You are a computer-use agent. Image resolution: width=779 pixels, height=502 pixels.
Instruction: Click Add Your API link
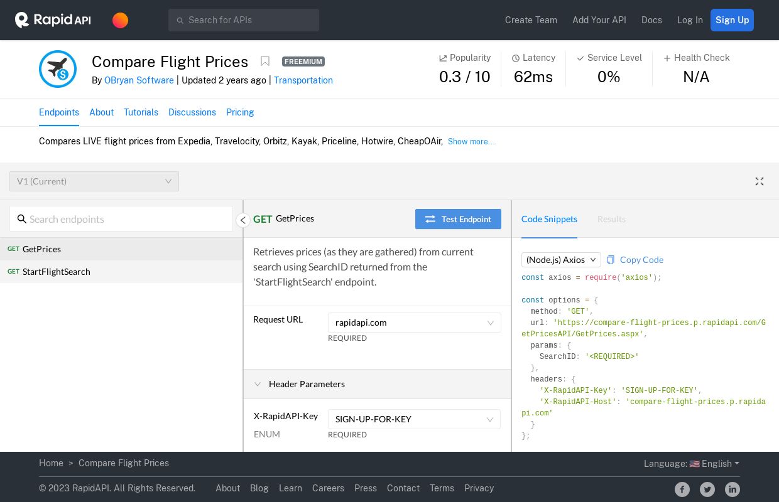tap(599, 20)
